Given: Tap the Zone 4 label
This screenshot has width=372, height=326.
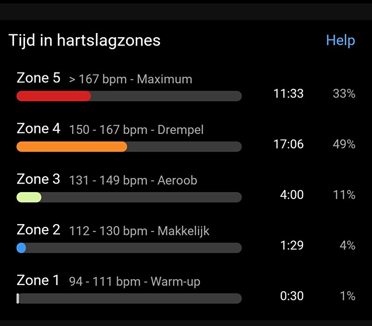Looking at the screenshot, I should pyautogui.click(x=39, y=128).
